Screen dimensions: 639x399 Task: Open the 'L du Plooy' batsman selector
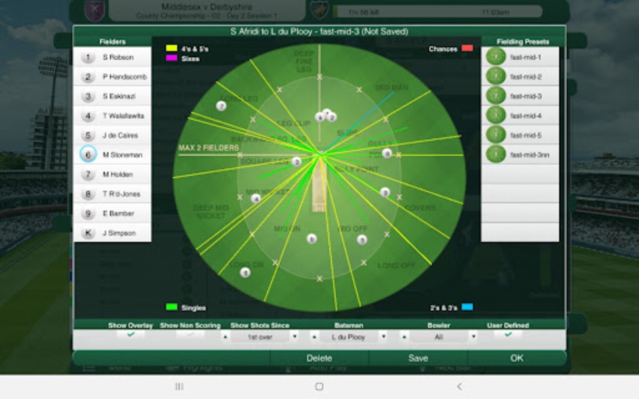click(348, 337)
